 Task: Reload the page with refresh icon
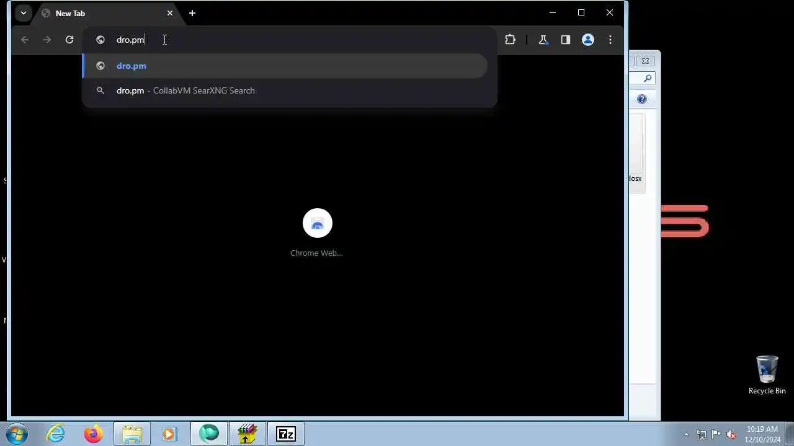(69, 40)
